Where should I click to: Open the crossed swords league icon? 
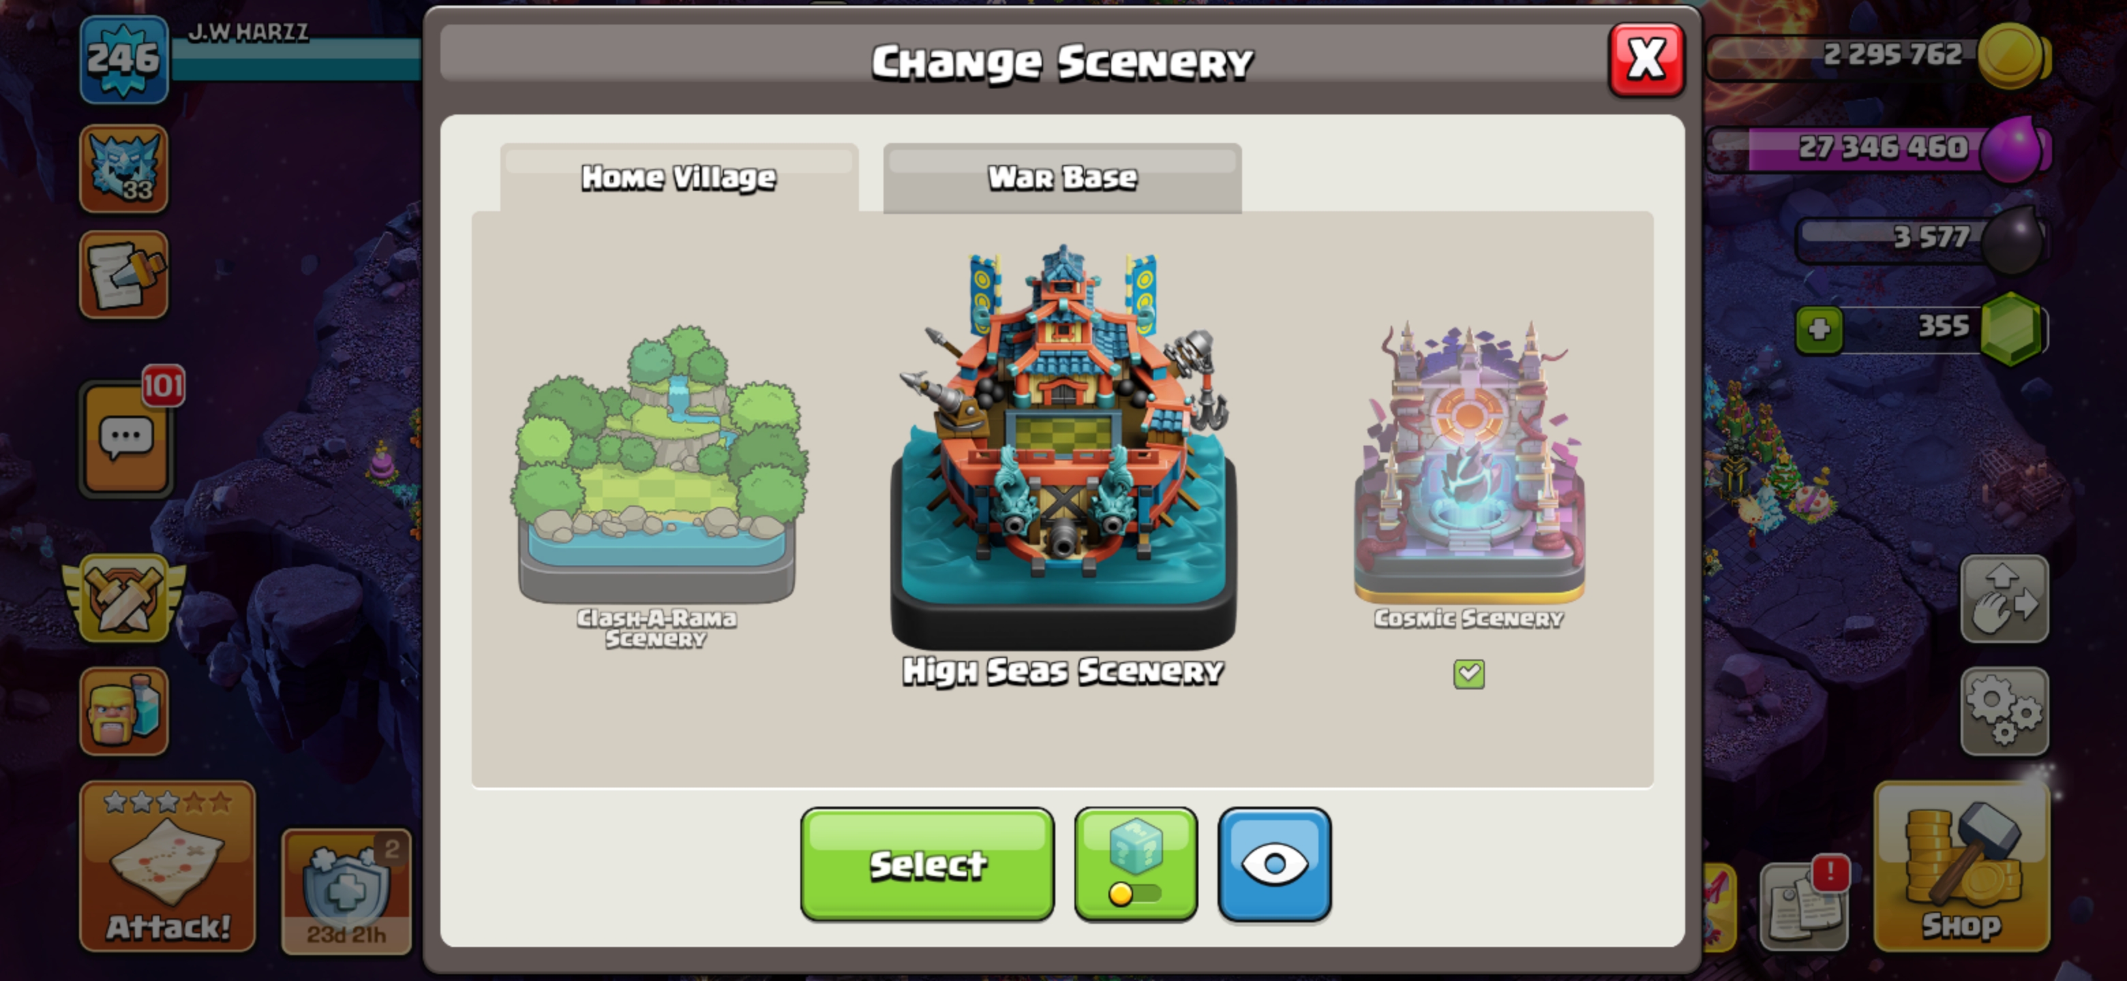click(x=124, y=598)
